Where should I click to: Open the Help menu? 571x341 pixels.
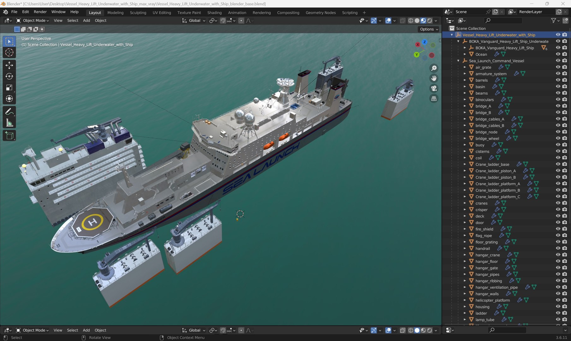coord(74,12)
